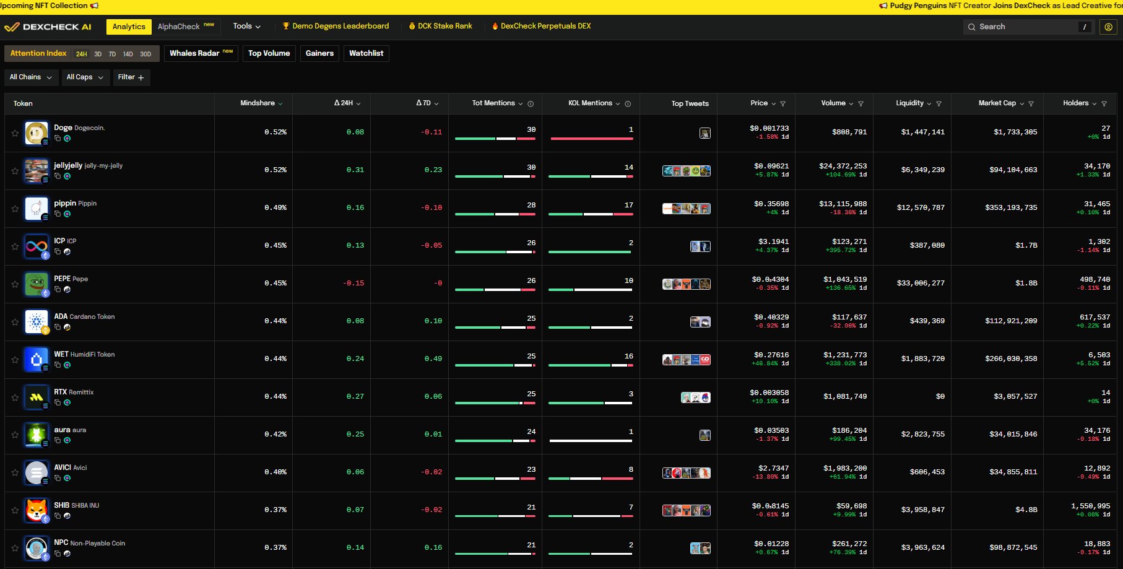Expand the All Chains dropdown
The width and height of the screenshot is (1123, 569).
pyautogui.click(x=30, y=77)
